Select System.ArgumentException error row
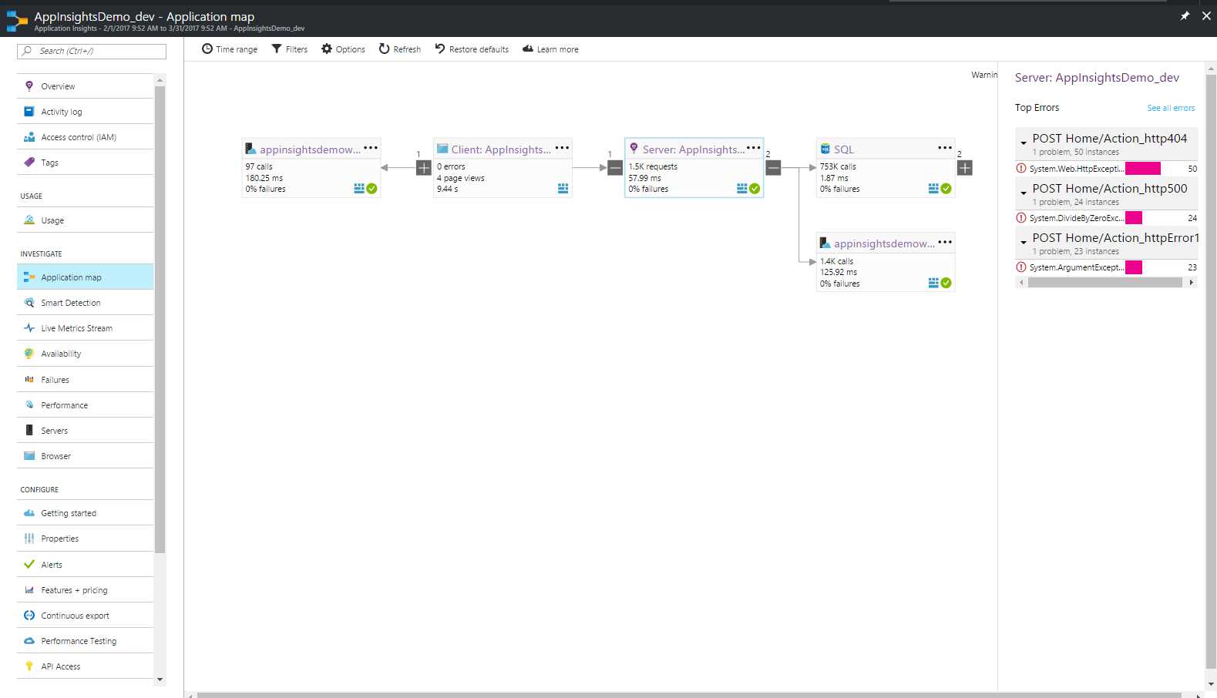Screen dimensions: 1217x698 pyautogui.click(x=1106, y=267)
